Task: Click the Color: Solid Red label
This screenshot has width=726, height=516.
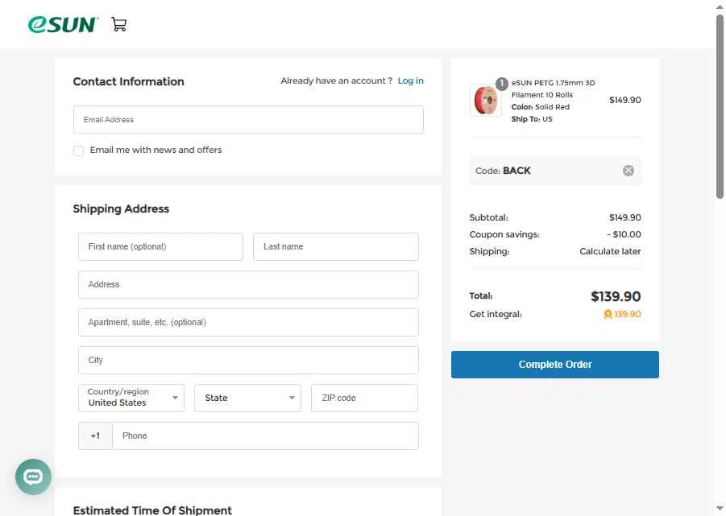Action: [541, 107]
